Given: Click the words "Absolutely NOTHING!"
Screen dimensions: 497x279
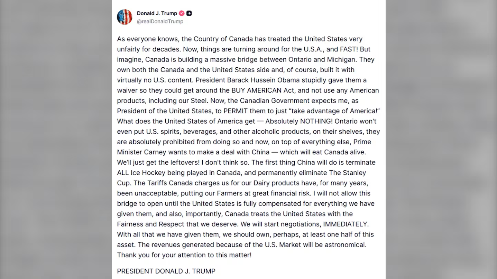Looking at the screenshot, I should pos(298,121).
